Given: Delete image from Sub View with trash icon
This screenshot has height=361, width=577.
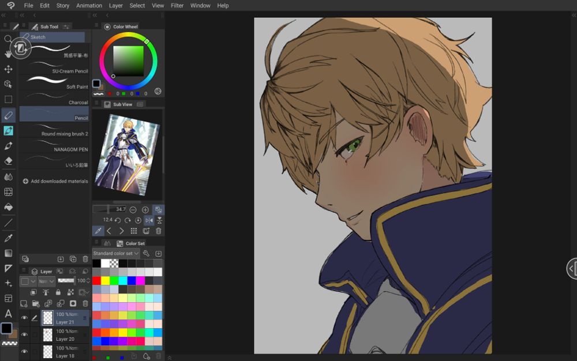Looking at the screenshot, I should coord(159,231).
